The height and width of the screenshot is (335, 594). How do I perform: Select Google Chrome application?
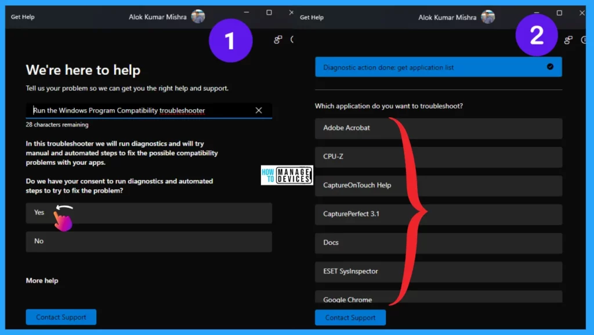click(439, 297)
